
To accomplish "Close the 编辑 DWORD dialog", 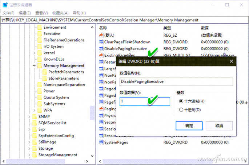I will 231,61.
